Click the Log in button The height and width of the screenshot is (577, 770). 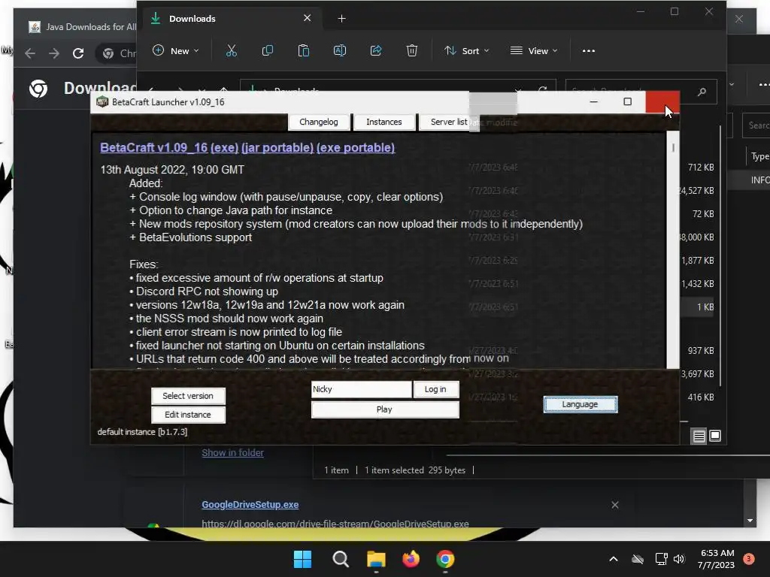(435, 389)
